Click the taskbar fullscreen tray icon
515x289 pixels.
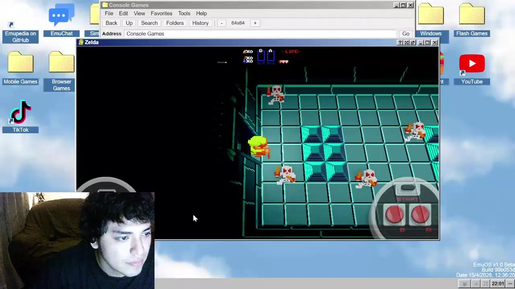[486, 284]
